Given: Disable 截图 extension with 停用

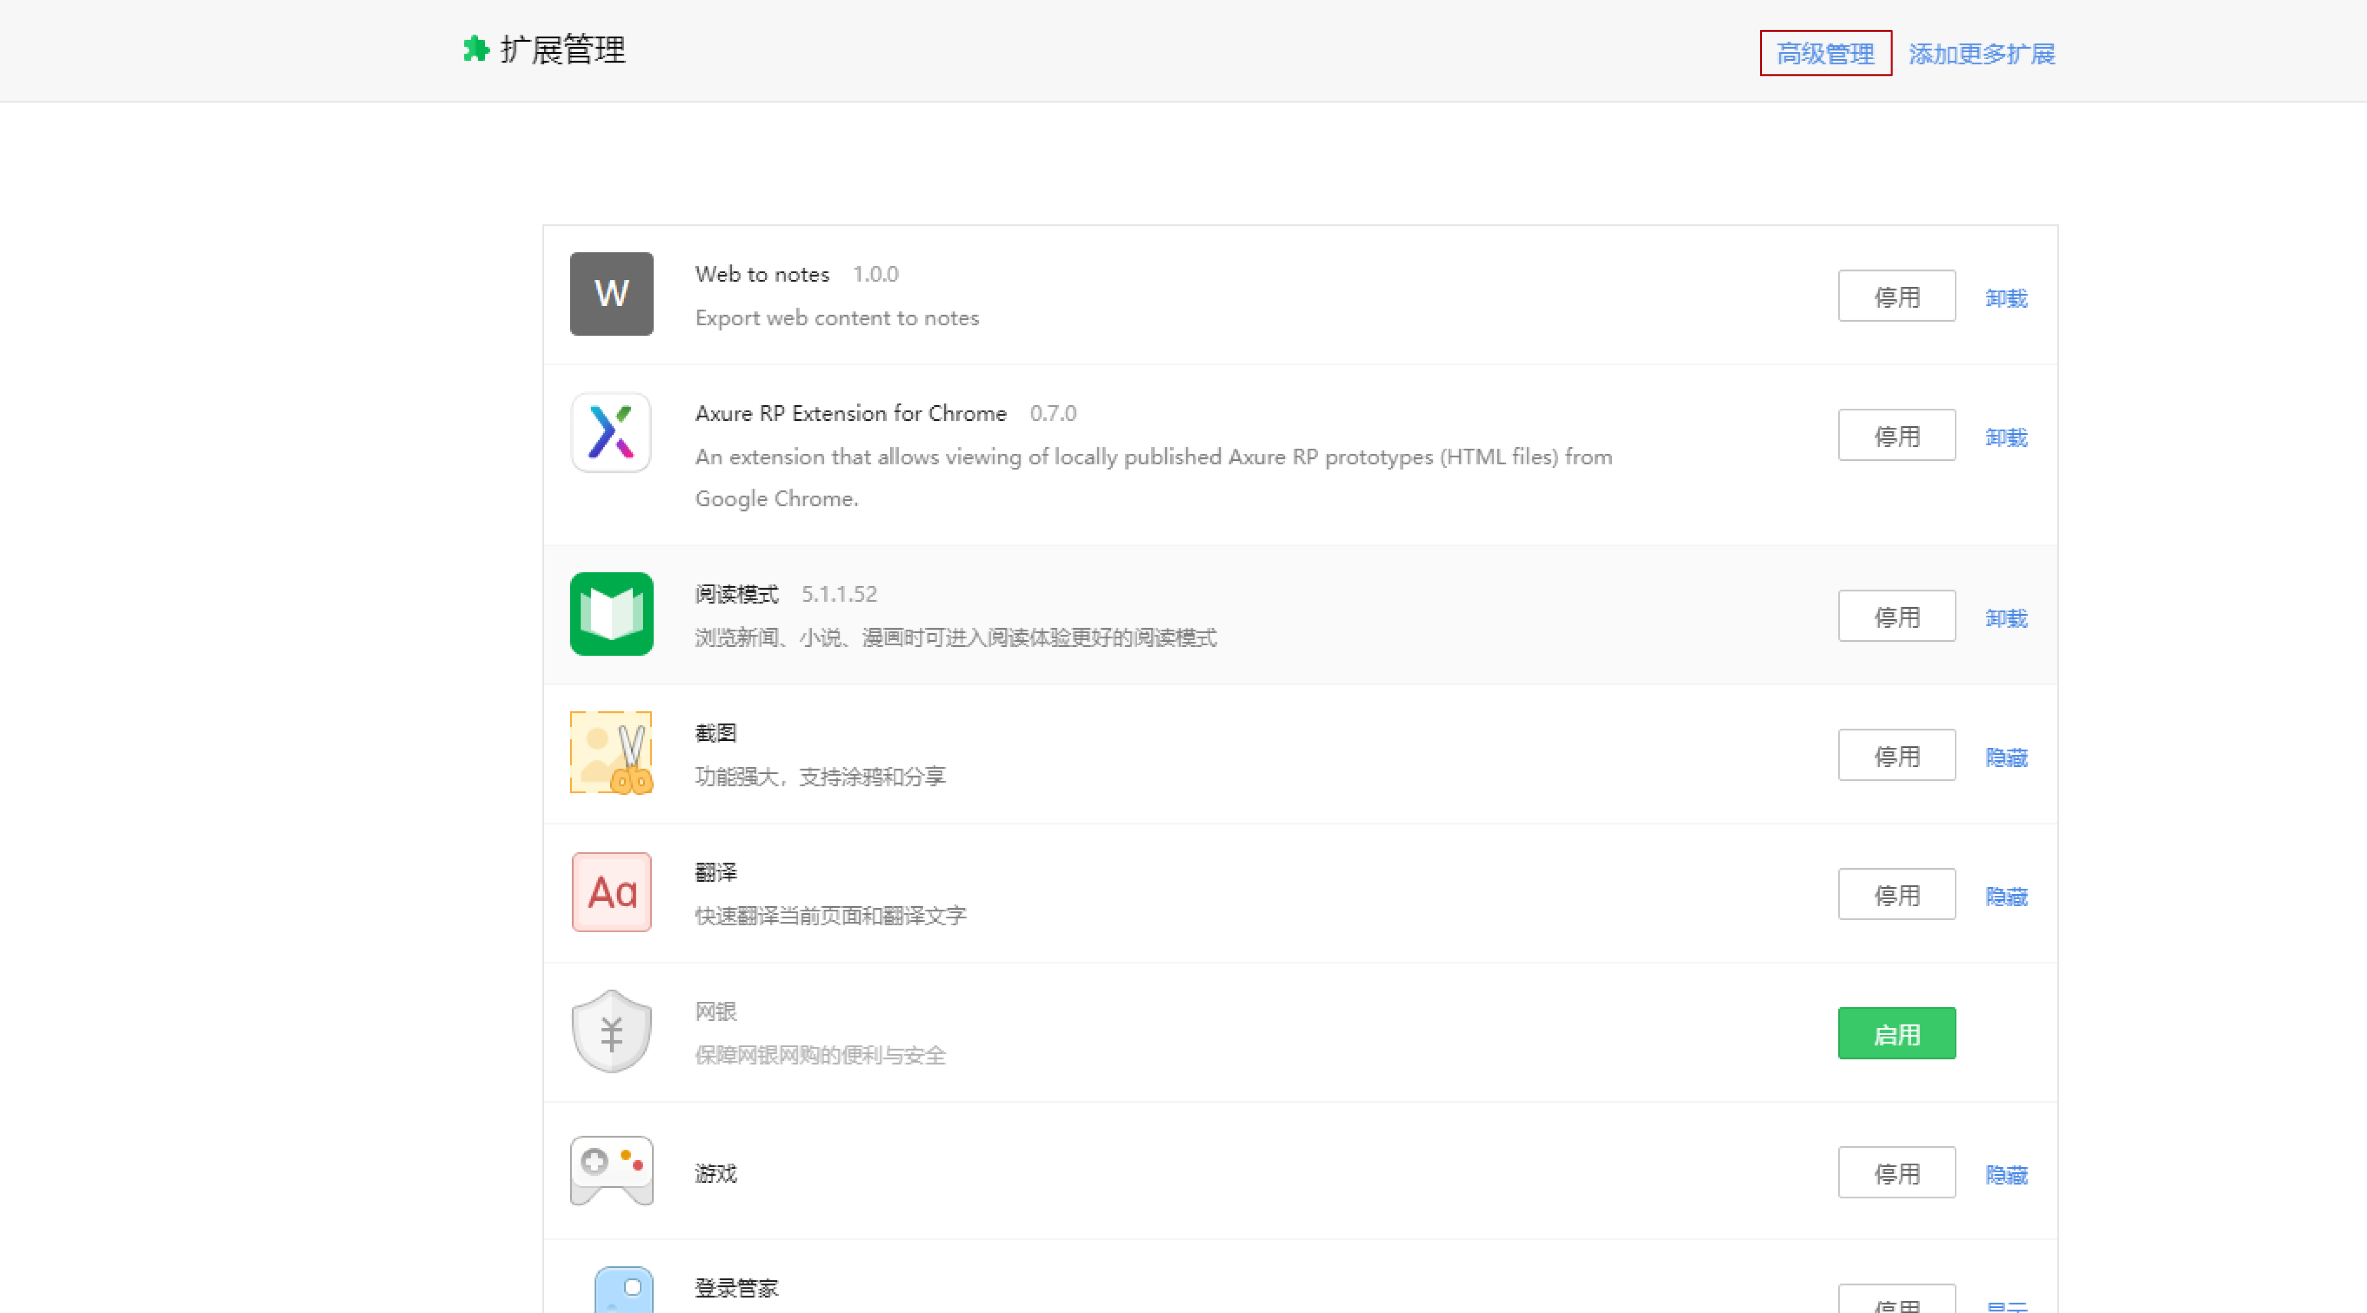Looking at the screenshot, I should pos(1897,754).
